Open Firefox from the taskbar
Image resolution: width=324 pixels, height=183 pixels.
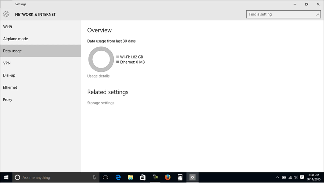pyautogui.click(x=168, y=177)
